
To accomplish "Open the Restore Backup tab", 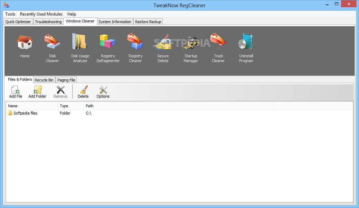I will (148, 22).
